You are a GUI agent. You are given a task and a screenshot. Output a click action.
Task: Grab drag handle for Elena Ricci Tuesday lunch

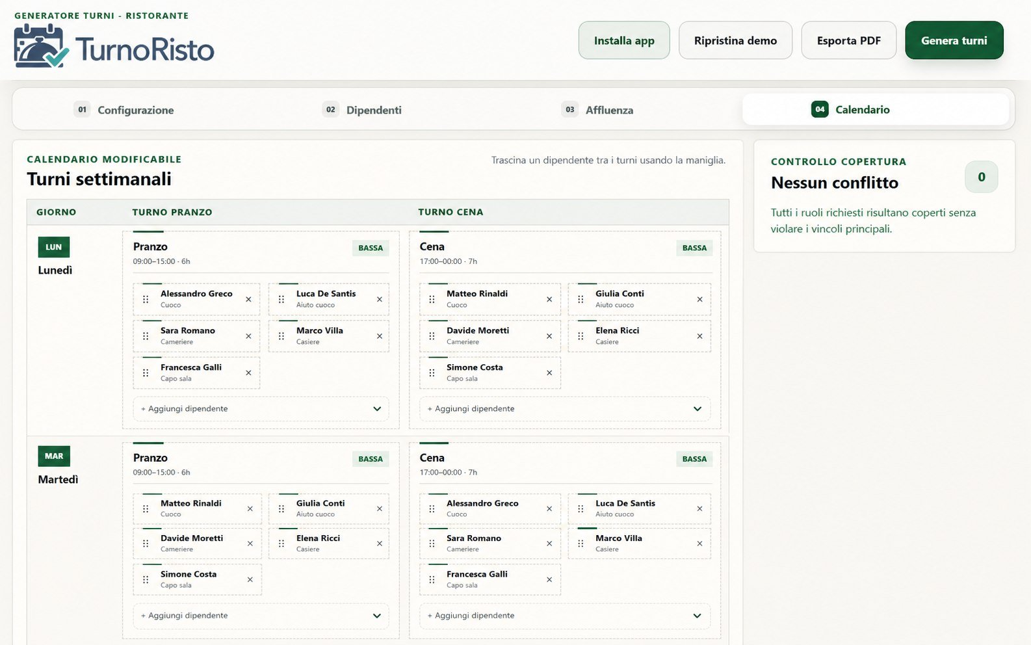[281, 544]
